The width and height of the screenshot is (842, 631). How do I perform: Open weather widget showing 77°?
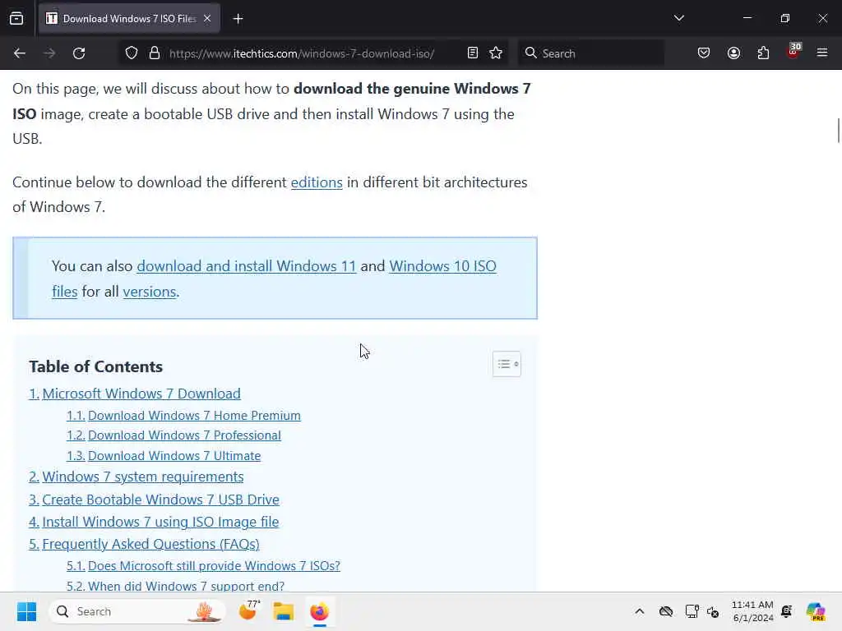click(248, 610)
